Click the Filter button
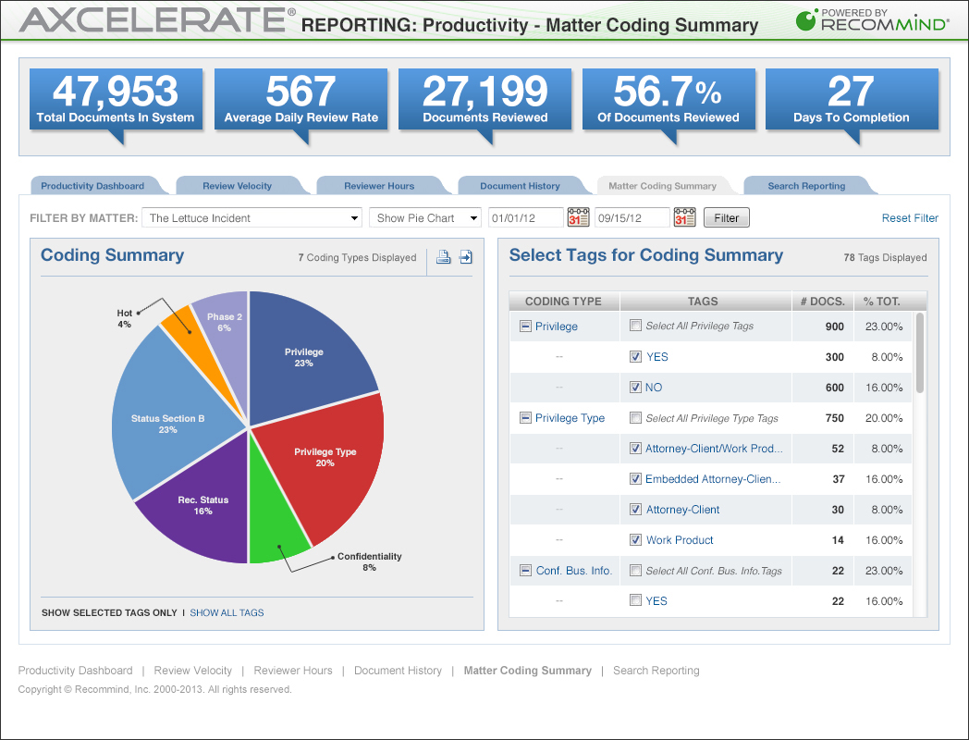 726,217
